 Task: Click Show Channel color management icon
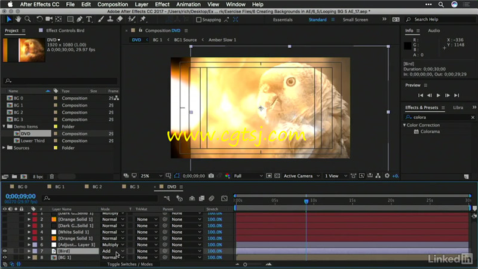228,176
